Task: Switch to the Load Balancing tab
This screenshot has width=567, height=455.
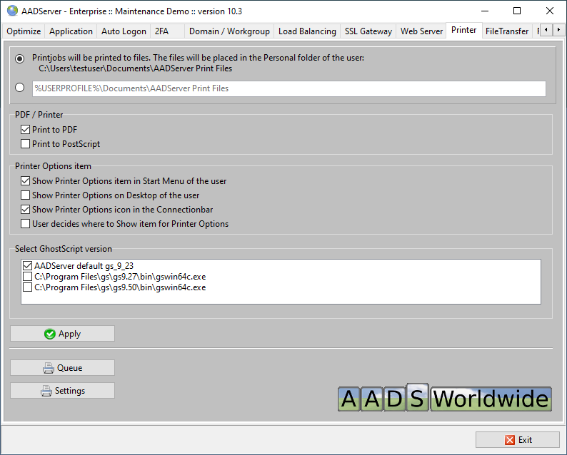Action: pyautogui.click(x=307, y=31)
